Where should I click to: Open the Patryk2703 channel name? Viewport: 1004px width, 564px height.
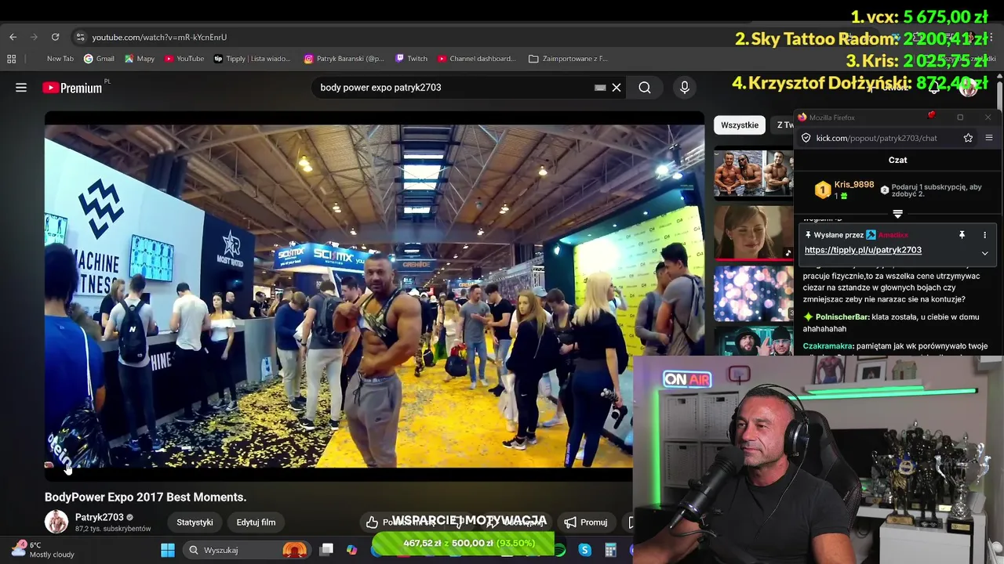tap(100, 517)
